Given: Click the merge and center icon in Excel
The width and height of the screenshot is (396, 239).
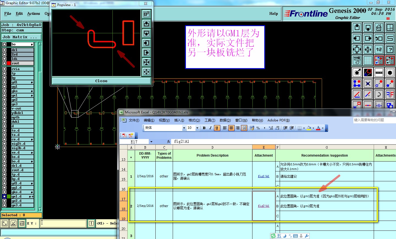Looking at the screenshot, I should pos(244,128).
